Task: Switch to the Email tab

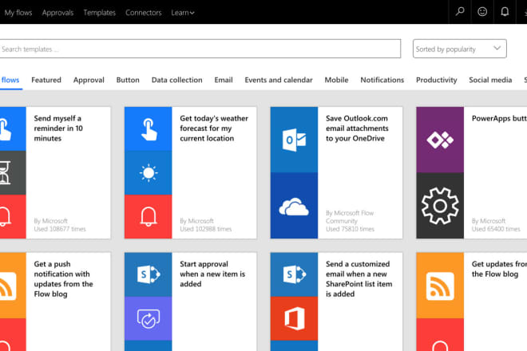Action: coord(224,80)
